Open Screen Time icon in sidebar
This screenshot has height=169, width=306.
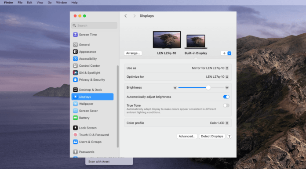coord(75,35)
